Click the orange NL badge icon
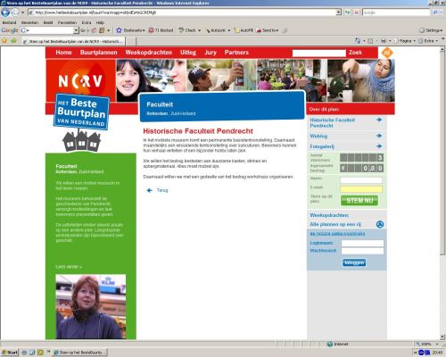 pyautogui.click(x=387, y=53)
